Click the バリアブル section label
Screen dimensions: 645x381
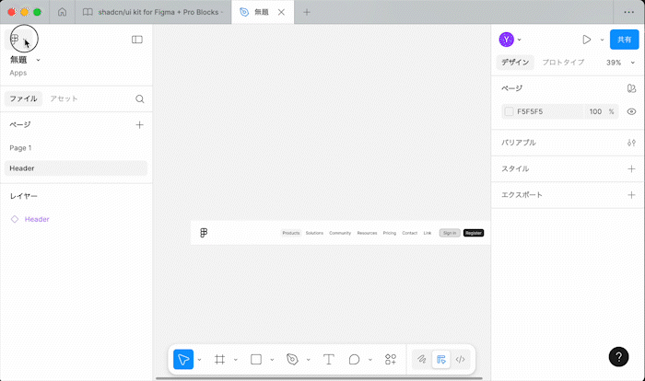pos(518,143)
